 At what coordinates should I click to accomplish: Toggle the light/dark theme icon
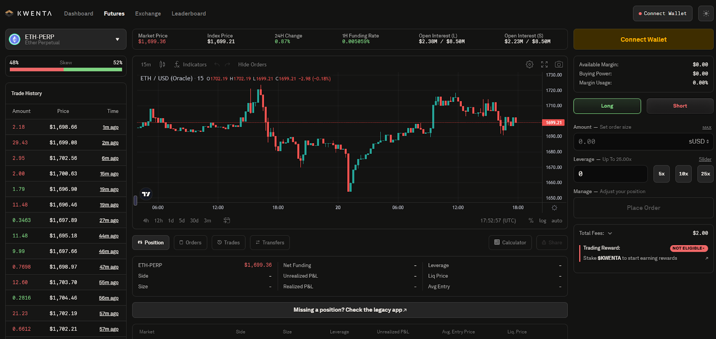click(706, 13)
